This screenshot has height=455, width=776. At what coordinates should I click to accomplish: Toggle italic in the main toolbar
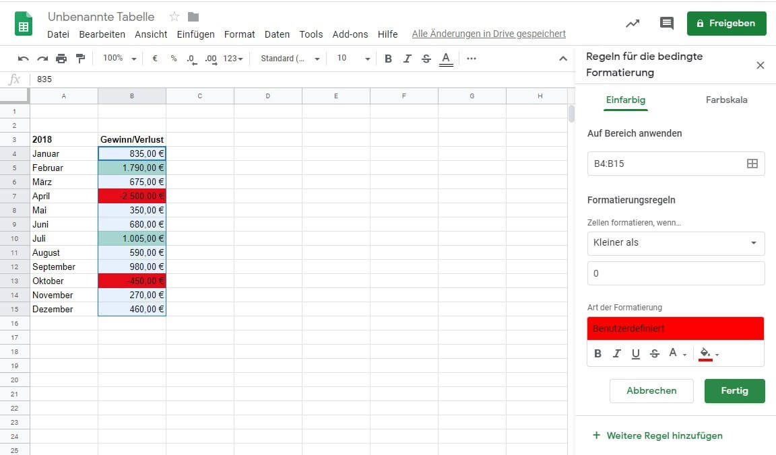[408, 59]
